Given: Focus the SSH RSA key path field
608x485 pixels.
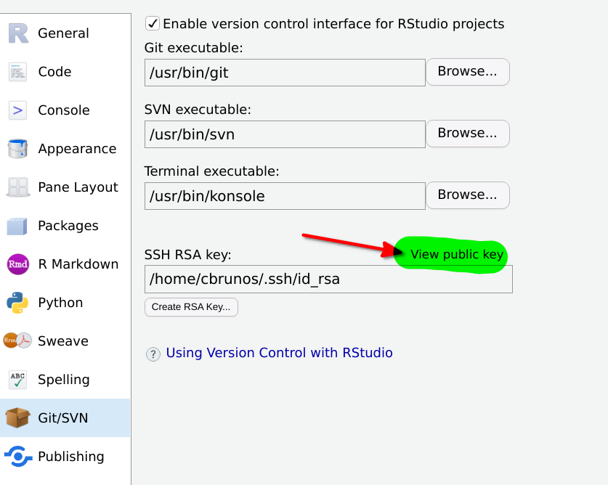Looking at the screenshot, I should [x=328, y=279].
